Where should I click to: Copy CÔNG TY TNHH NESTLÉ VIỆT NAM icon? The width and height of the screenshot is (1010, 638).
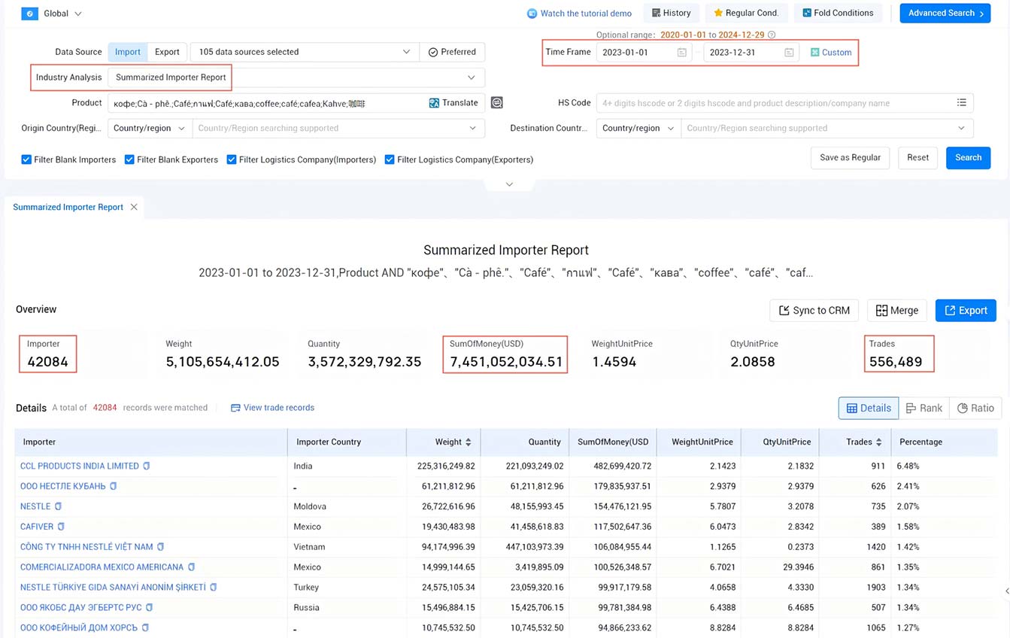(160, 547)
